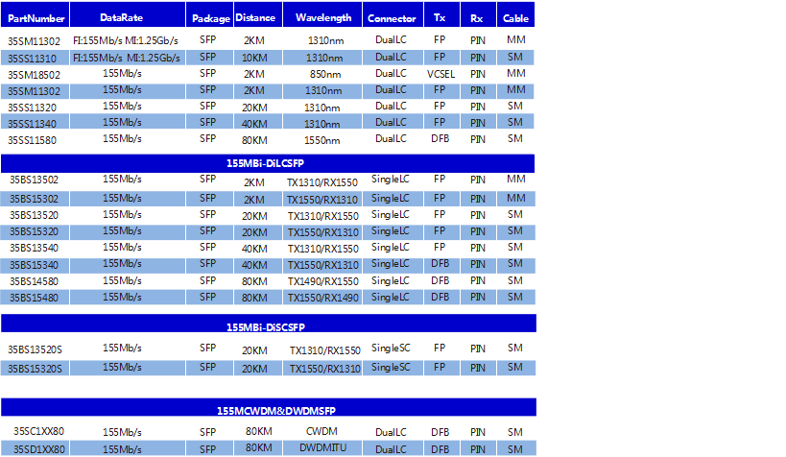Click 40KM distance in 35SS11340 row

click(254, 124)
